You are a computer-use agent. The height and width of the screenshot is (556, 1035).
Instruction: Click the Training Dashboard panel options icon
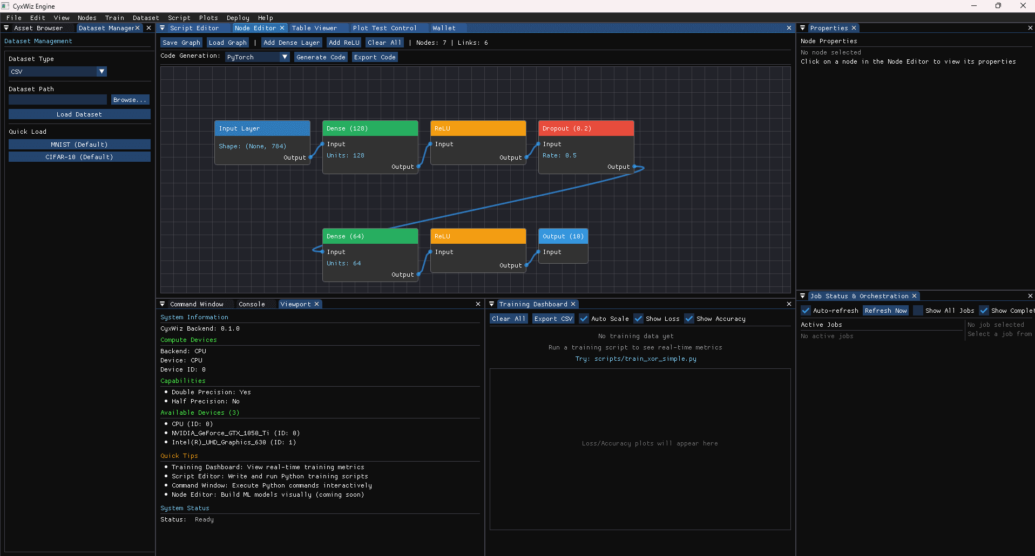click(x=492, y=304)
